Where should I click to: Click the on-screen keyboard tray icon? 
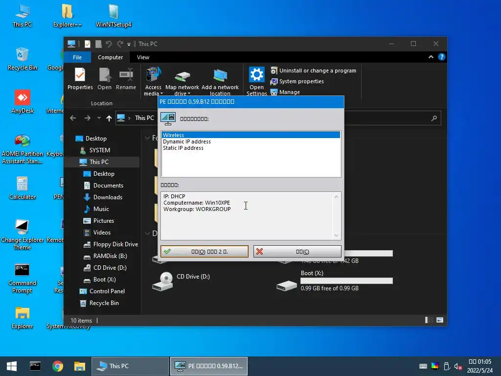[x=423, y=366]
